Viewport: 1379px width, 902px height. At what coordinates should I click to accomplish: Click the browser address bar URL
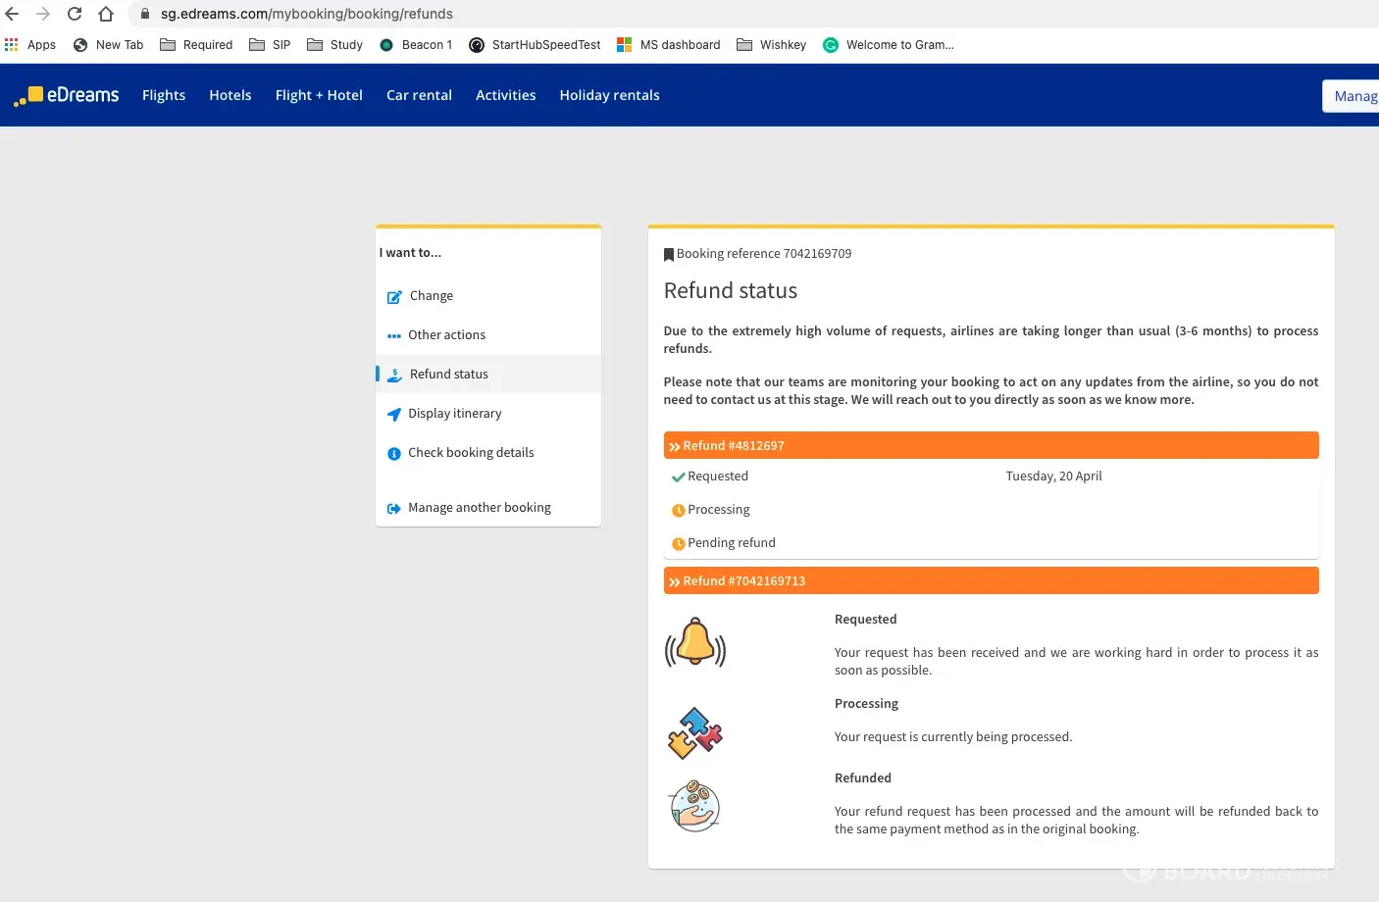[x=307, y=14]
